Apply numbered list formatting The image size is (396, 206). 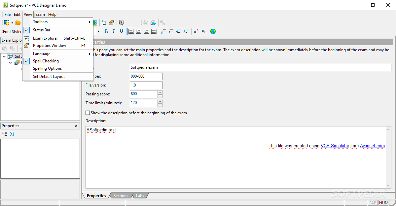point(164,31)
